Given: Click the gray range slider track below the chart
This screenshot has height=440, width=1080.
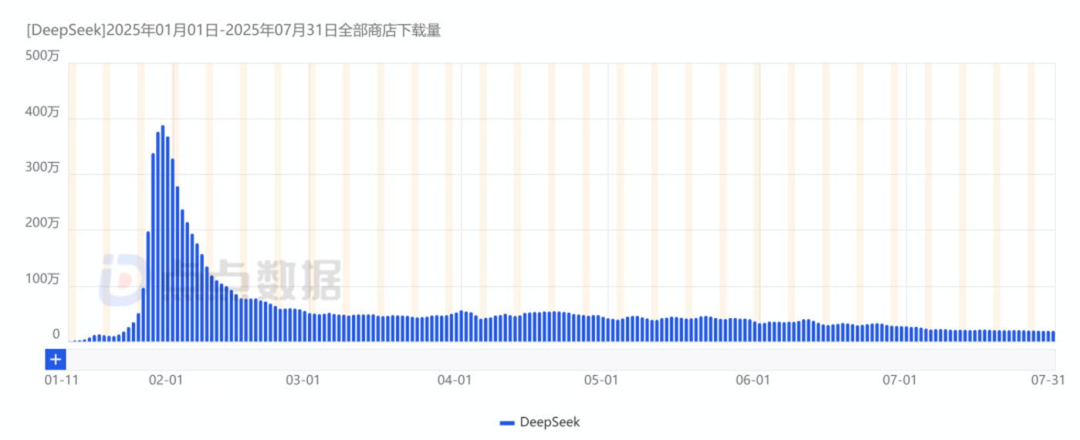Looking at the screenshot, I should click(x=560, y=360).
